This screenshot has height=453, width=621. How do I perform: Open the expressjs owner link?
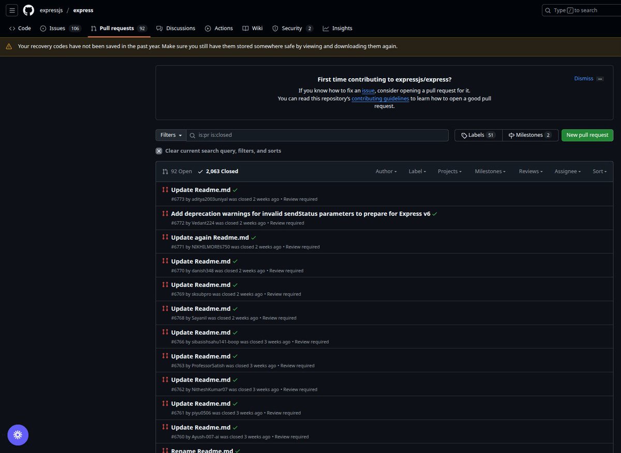point(51,10)
